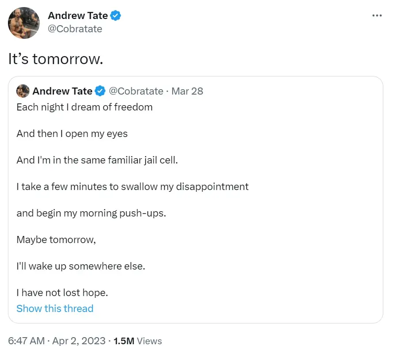
Task: Click the Apr 2, 2023 timestamp
Action: [78, 341]
